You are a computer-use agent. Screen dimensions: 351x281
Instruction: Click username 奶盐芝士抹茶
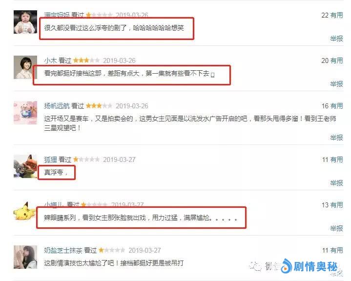tap(63, 250)
